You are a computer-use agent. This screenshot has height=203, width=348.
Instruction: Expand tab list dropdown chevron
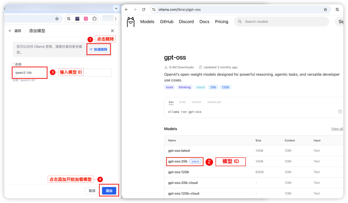[116, 8]
